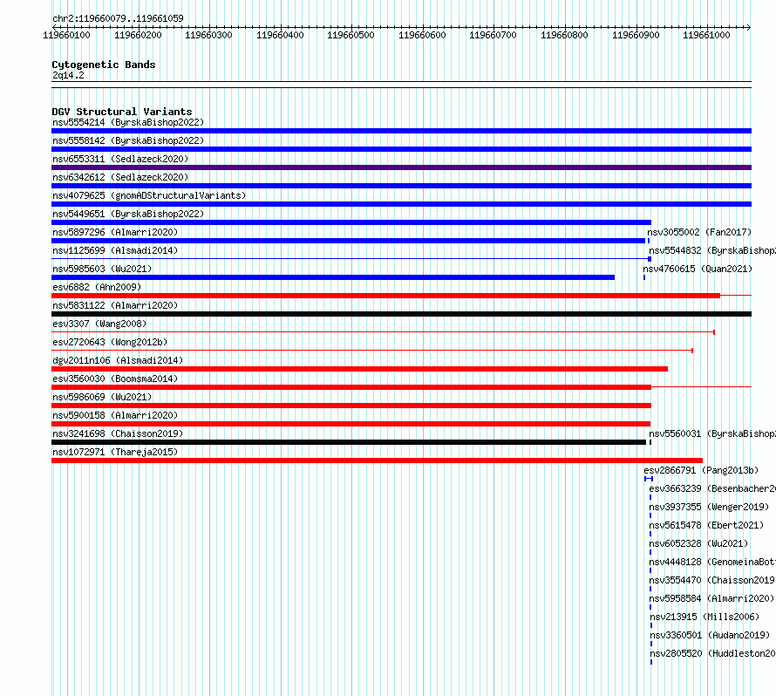This screenshot has height=696, width=776.
Task: Select esv2720643 (Wong2012b) label
Action: 110,342
